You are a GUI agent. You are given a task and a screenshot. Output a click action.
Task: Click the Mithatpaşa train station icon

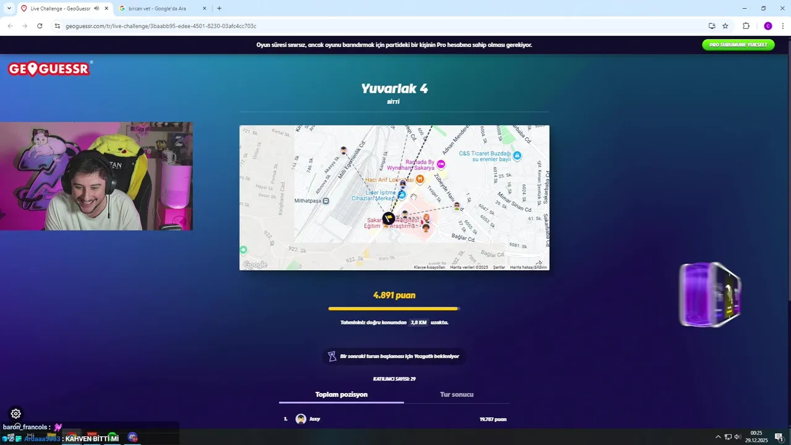[326, 201]
